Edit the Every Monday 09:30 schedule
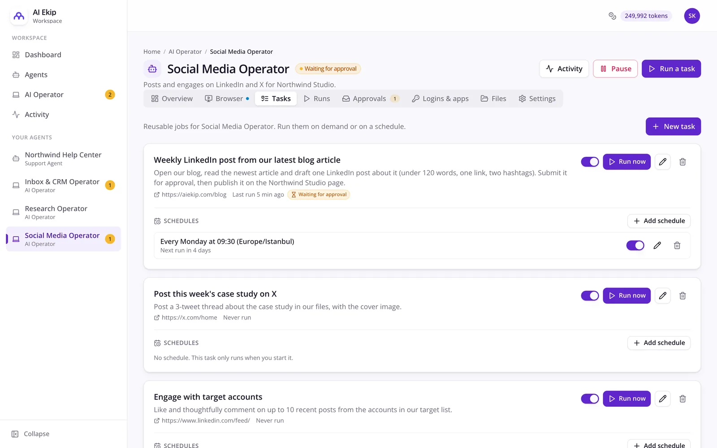 click(x=657, y=246)
